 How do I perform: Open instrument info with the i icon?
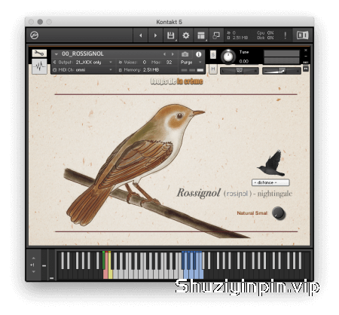[x=198, y=54]
